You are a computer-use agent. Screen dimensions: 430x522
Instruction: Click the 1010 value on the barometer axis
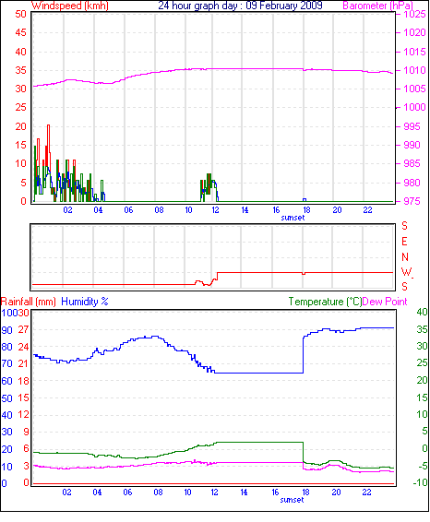[x=414, y=70]
